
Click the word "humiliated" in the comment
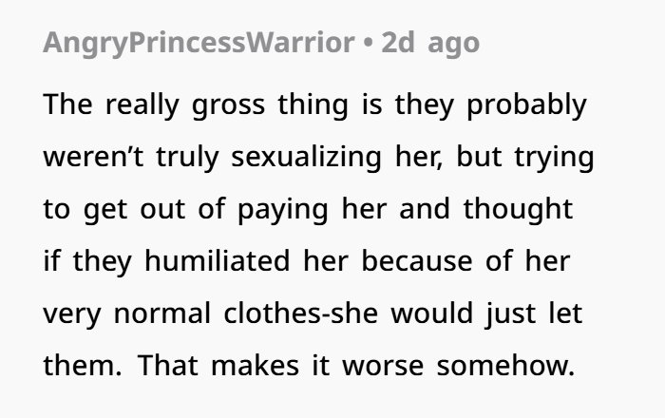tap(218, 260)
